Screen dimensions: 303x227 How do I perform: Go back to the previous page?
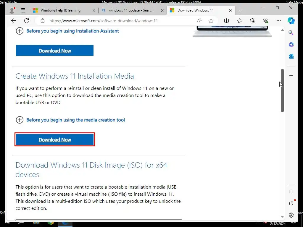coord(14,21)
